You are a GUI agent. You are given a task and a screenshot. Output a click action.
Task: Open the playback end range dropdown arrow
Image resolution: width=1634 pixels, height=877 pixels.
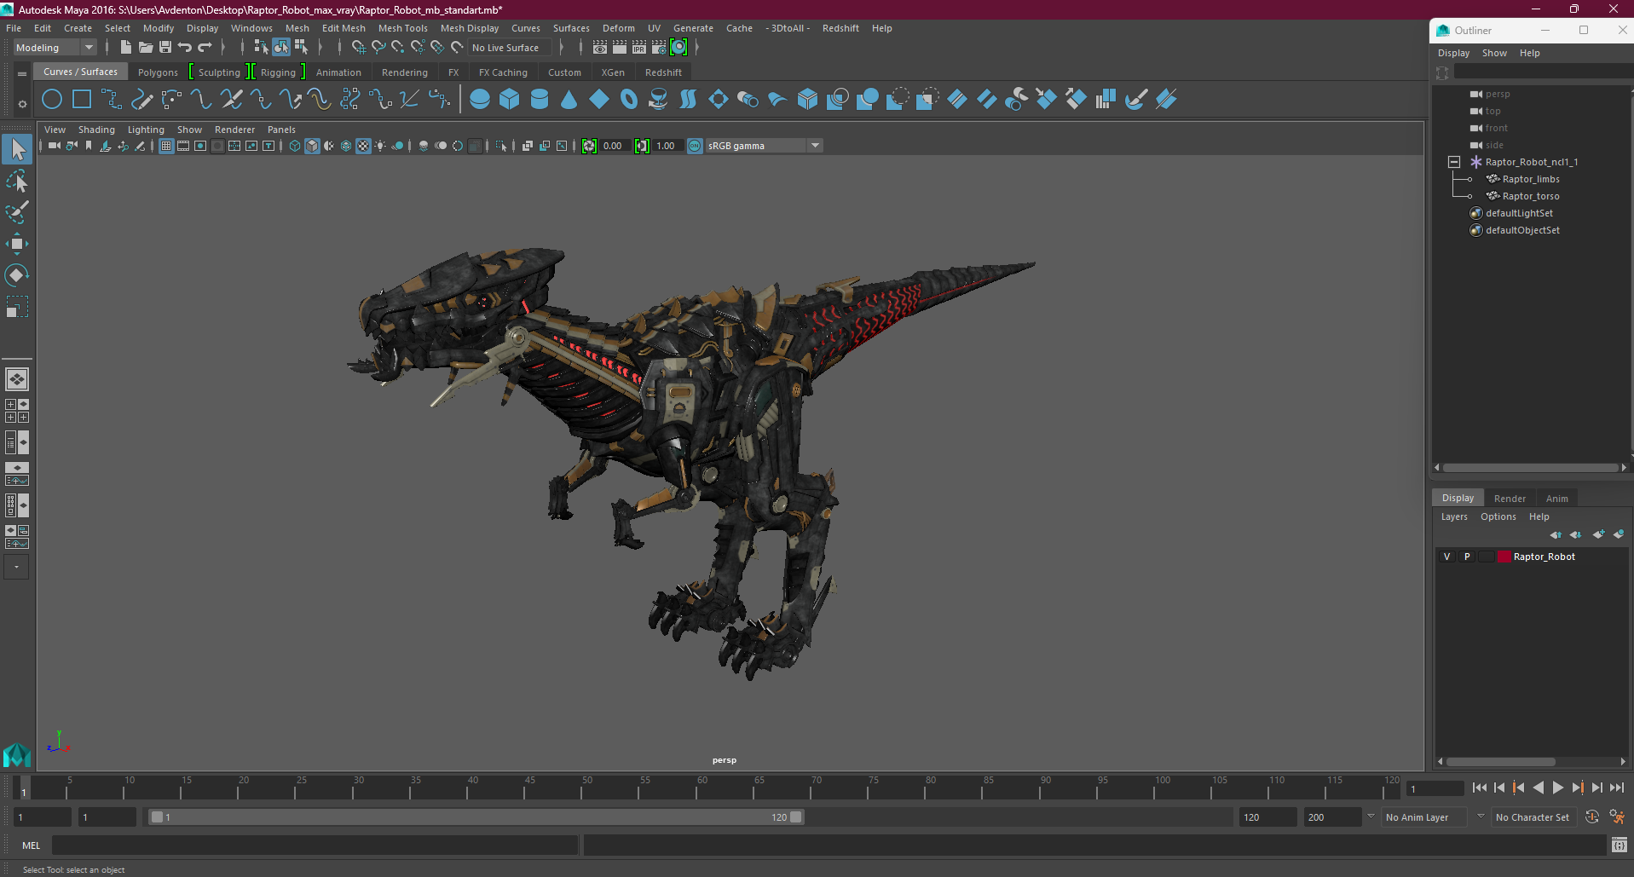1371,816
